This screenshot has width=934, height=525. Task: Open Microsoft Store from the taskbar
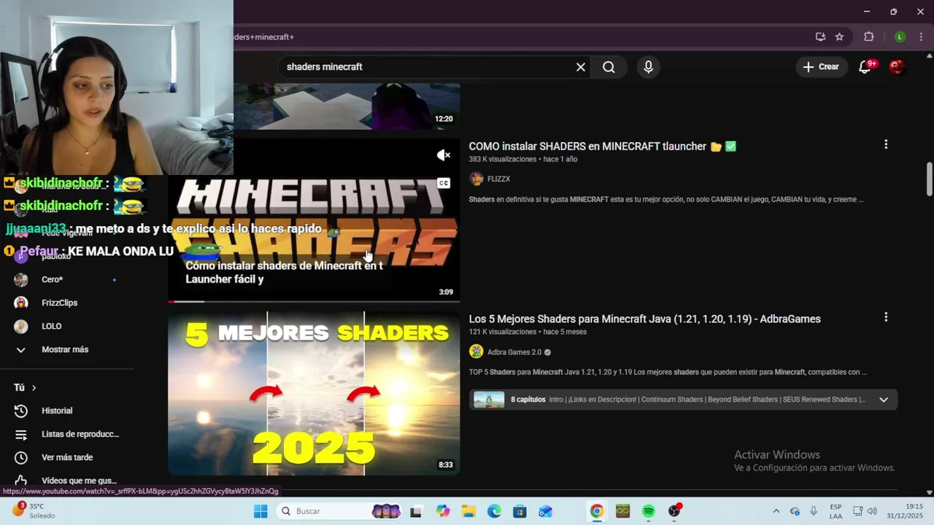pyautogui.click(x=520, y=511)
